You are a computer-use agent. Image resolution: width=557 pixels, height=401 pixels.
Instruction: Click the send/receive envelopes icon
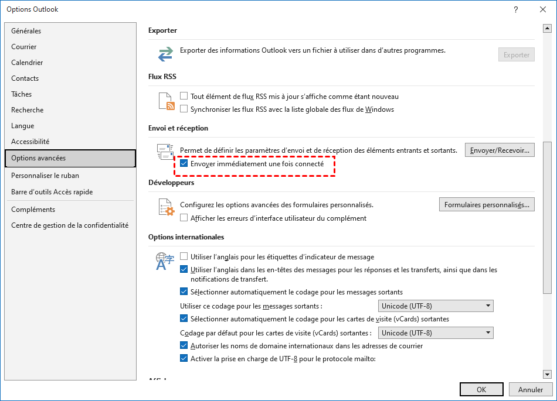tap(165, 152)
